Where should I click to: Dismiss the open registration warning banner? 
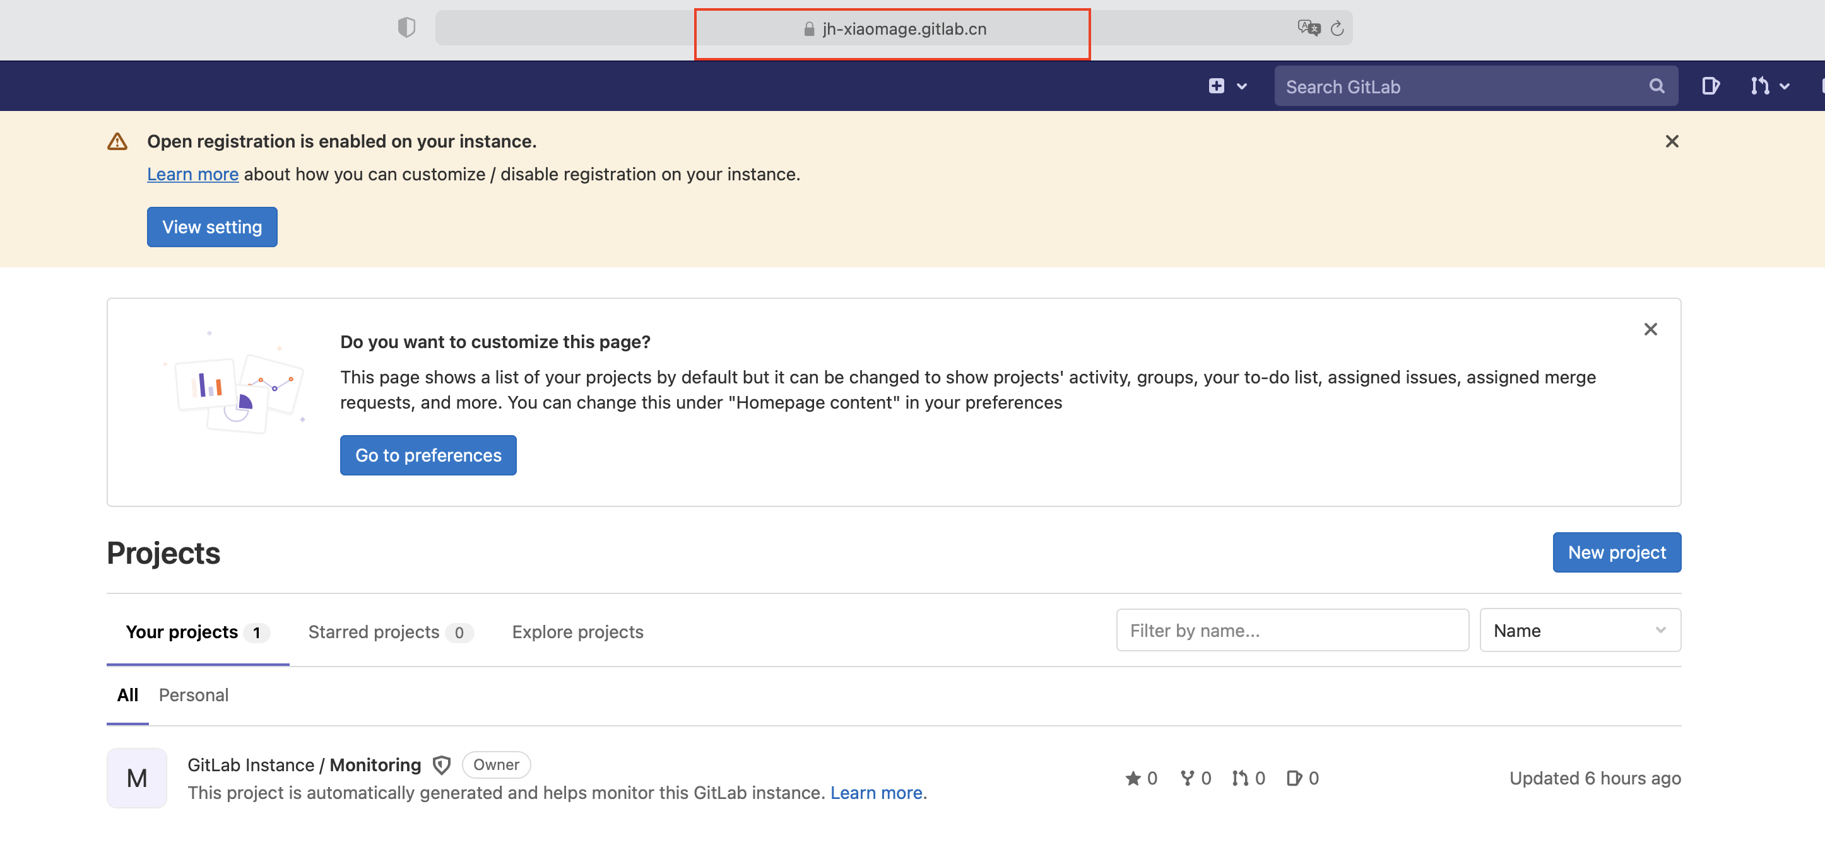1672,141
